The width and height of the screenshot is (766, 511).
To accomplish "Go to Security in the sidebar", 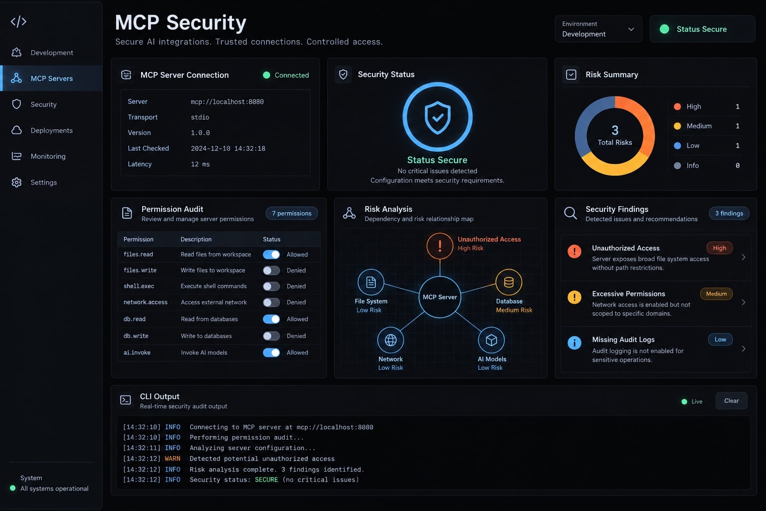I will pyautogui.click(x=51, y=104).
